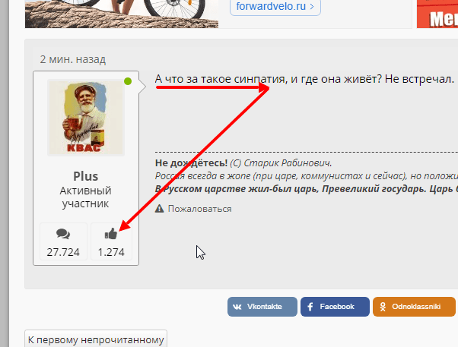Open the user's kvas avatar picture

[x=86, y=118]
